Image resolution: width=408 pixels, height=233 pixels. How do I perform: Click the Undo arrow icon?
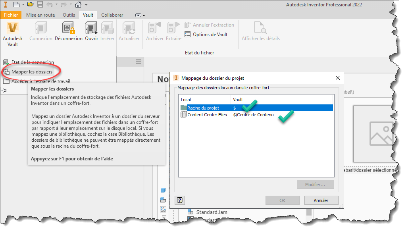(50, 4)
